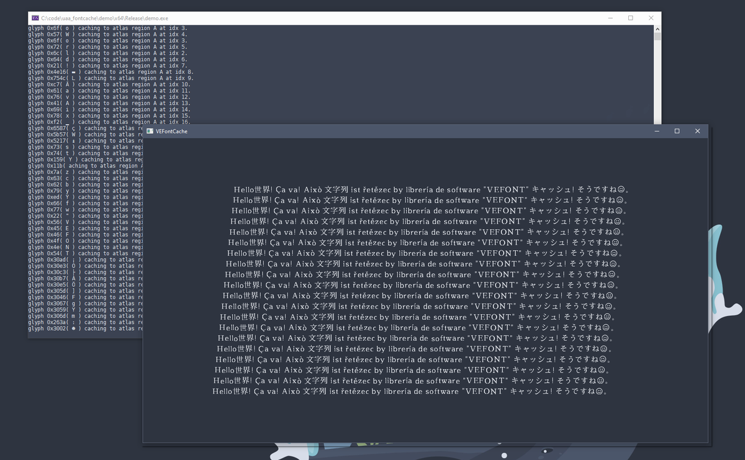The image size is (745, 460).
Task: Click console line starting glyph 0x4e( N )
Action: click(x=86, y=247)
